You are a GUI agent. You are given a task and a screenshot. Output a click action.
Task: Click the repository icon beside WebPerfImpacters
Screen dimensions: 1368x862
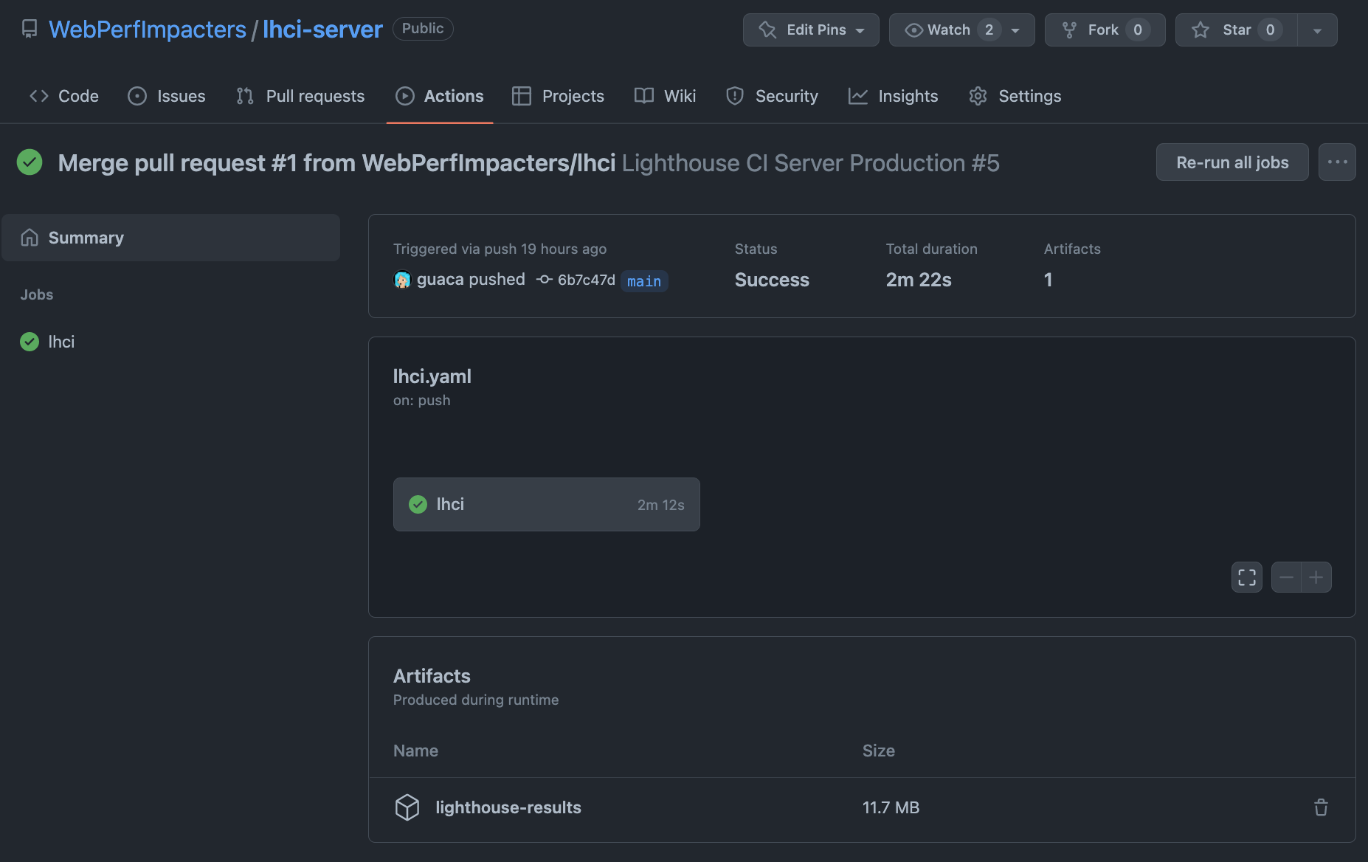pyautogui.click(x=30, y=30)
